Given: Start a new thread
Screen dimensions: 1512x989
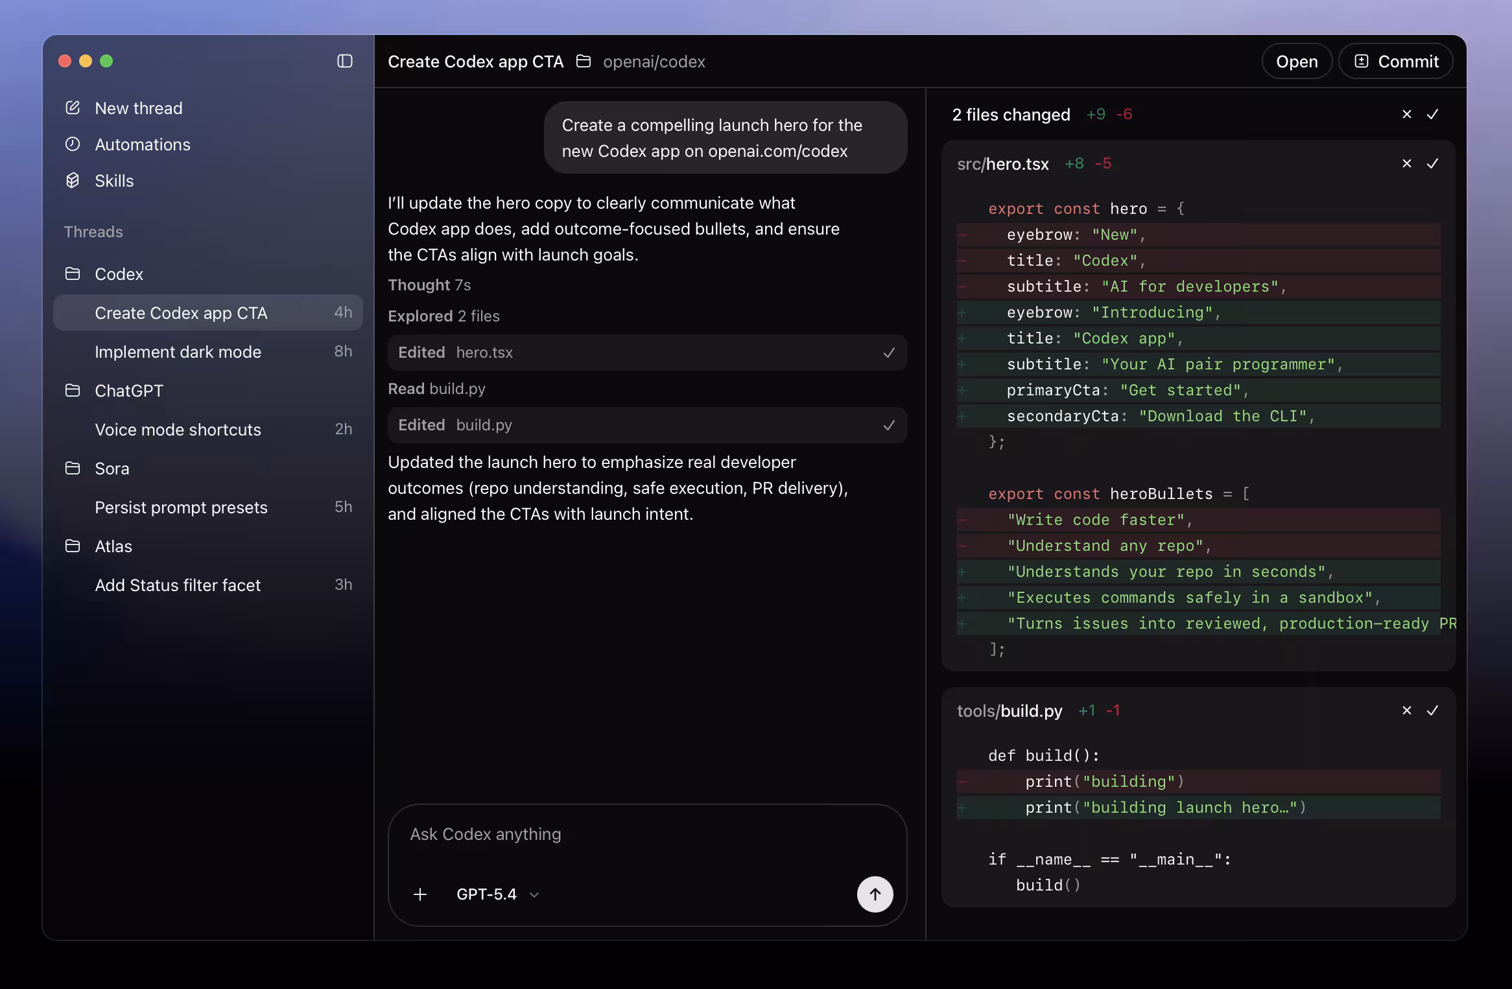Looking at the screenshot, I should pos(138,108).
